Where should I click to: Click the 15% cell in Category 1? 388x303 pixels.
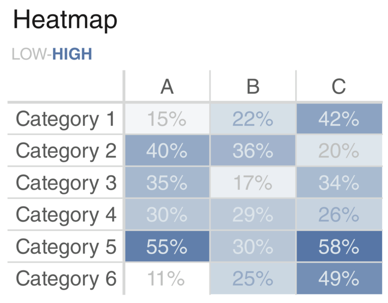pos(167,119)
